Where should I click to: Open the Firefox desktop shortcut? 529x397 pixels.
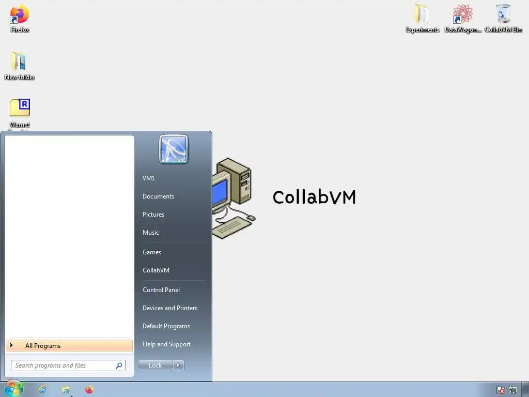[20, 19]
